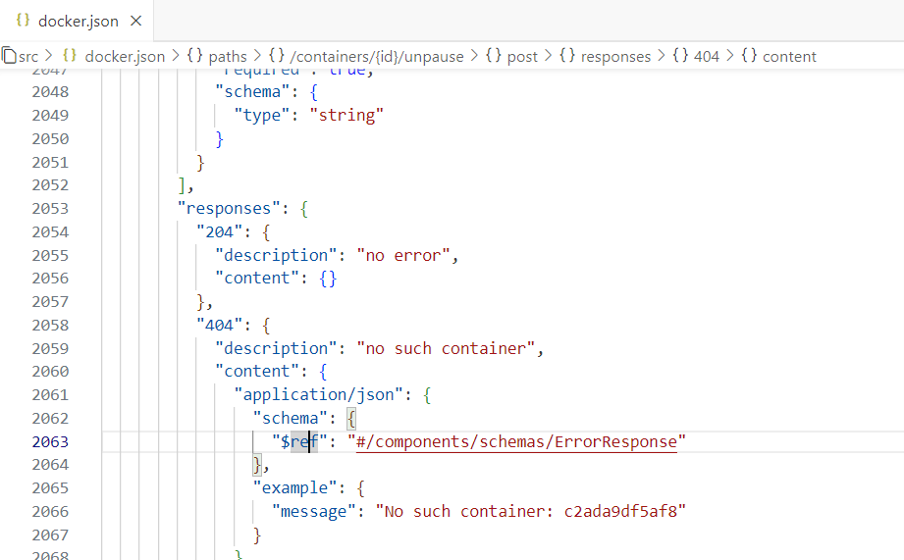
Task: Click braces icon before /containers/{id}/unpause breadcrumb
Action: pyautogui.click(x=277, y=56)
